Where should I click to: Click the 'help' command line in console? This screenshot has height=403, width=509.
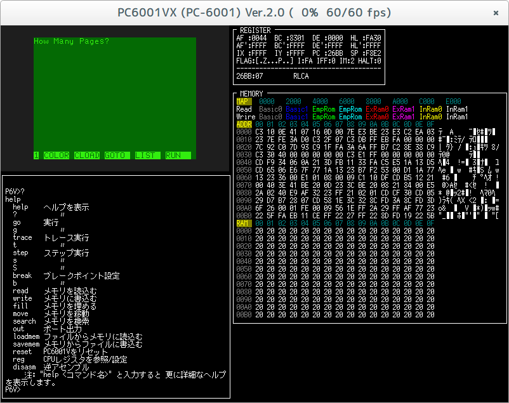click(13, 199)
